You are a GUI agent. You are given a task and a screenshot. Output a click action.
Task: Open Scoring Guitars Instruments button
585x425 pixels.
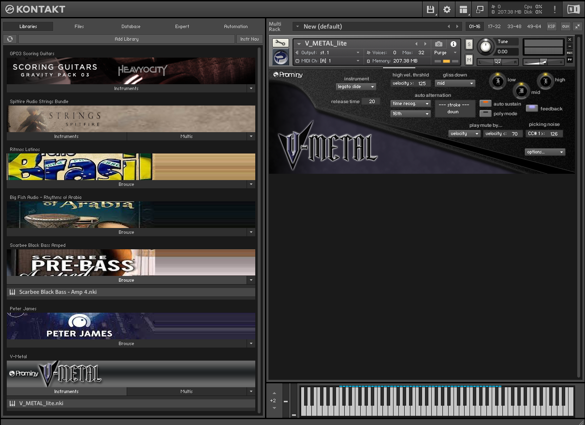coord(127,89)
